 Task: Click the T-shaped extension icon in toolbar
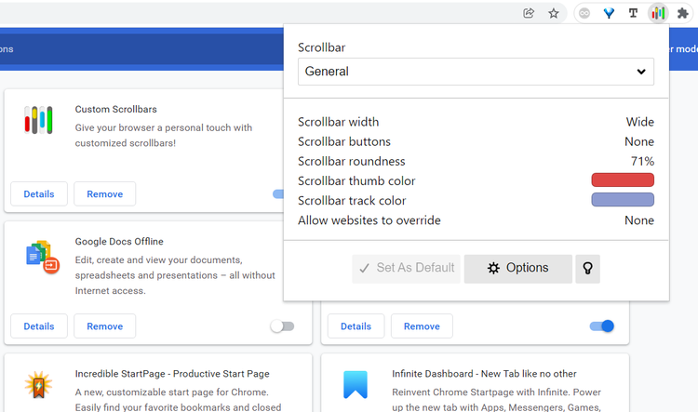(634, 13)
